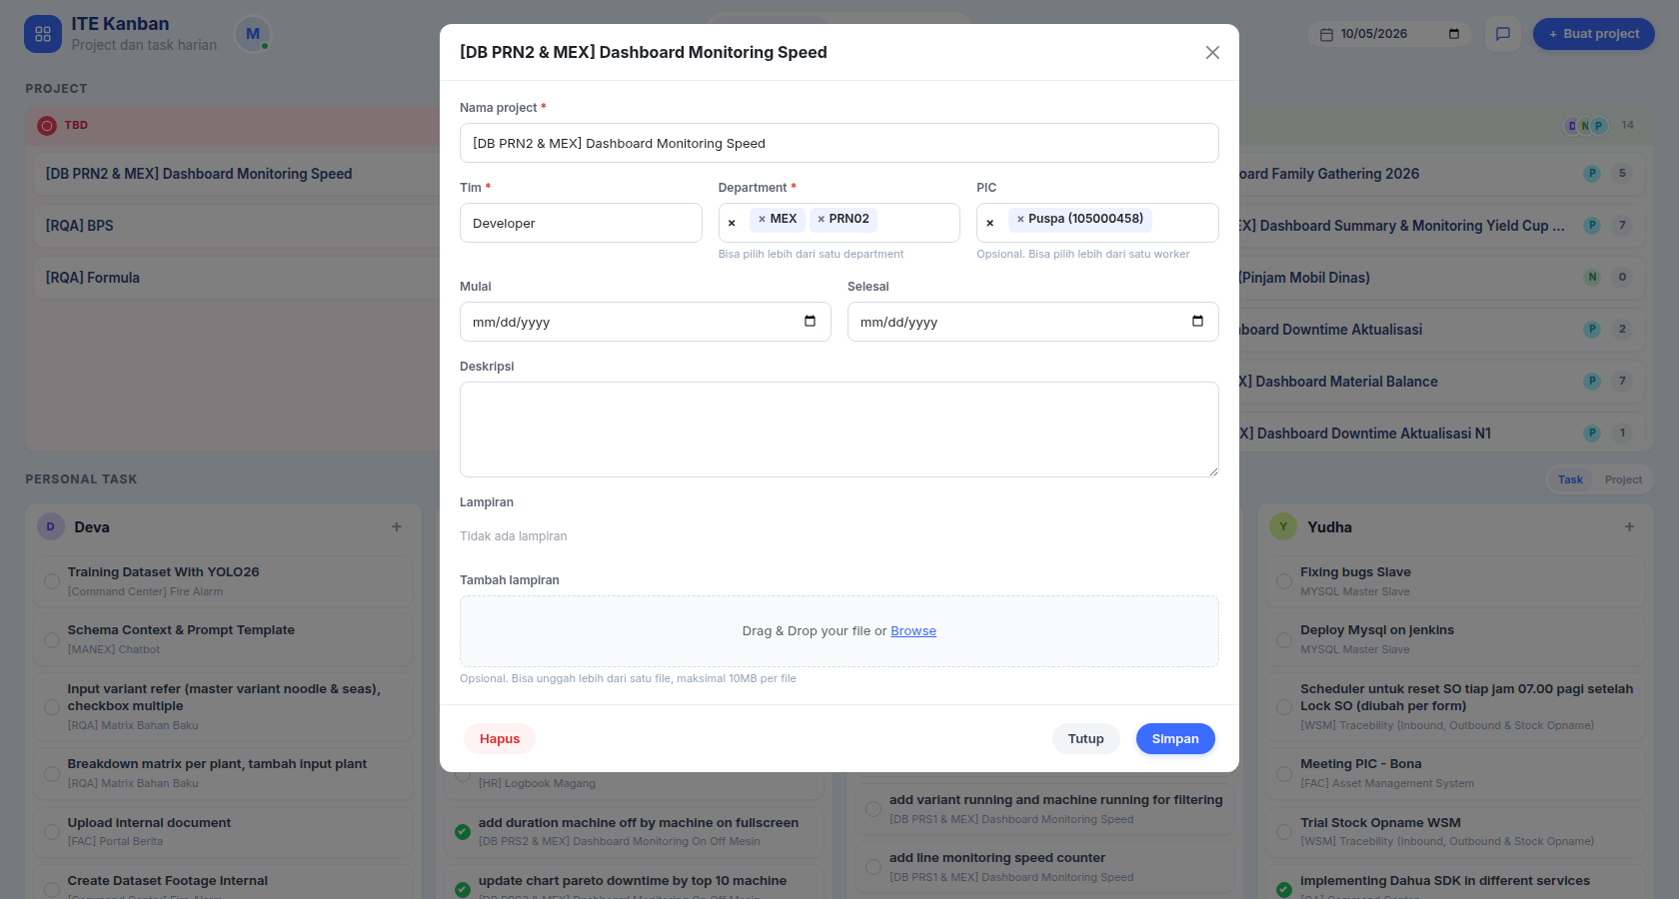Open Deva's avatar badge

point(51,526)
